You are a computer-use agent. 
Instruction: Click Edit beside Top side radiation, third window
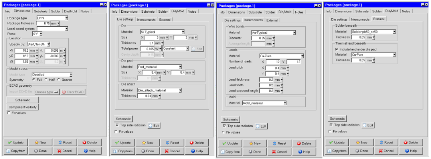tap(261, 126)
